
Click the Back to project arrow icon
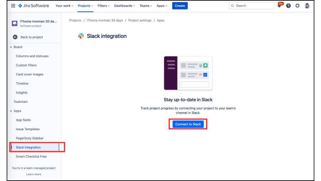(x=15, y=37)
